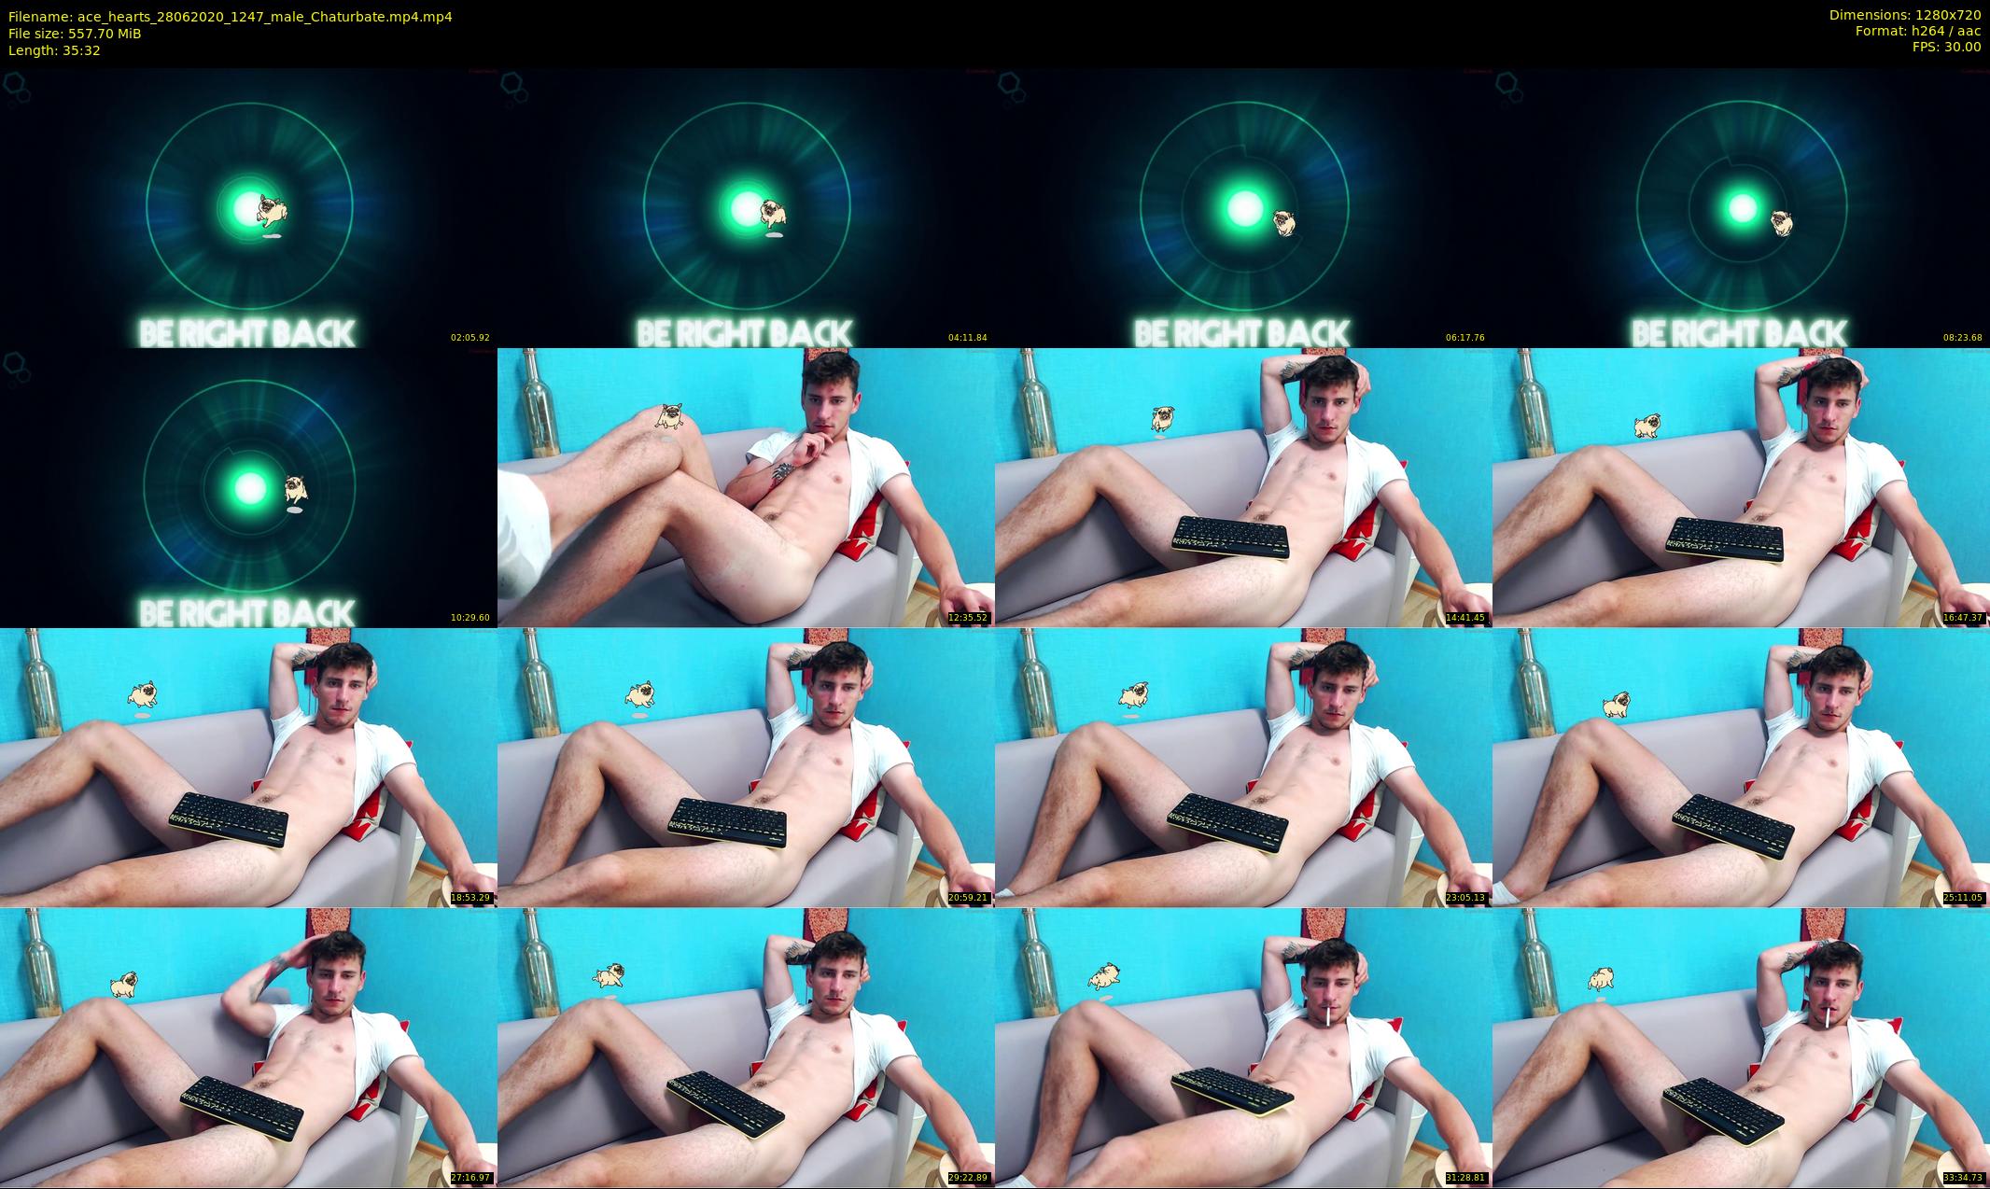
Task: Click the thumbnail timestamped 02:05.92
Action: coord(248,207)
